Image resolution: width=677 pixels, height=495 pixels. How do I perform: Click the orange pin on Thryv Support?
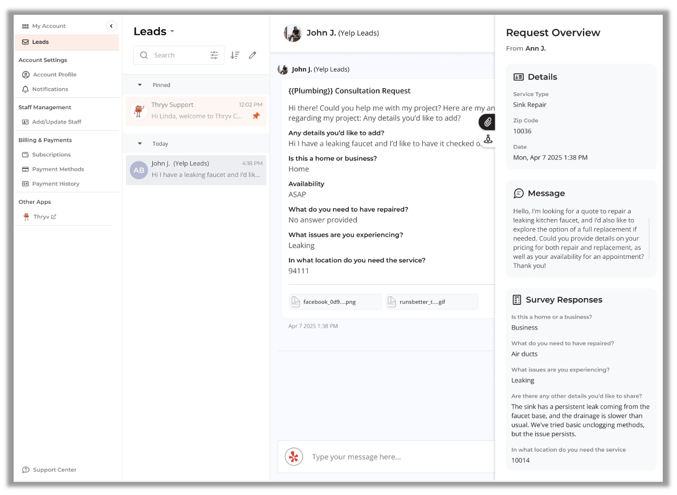pyautogui.click(x=256, y=116)
